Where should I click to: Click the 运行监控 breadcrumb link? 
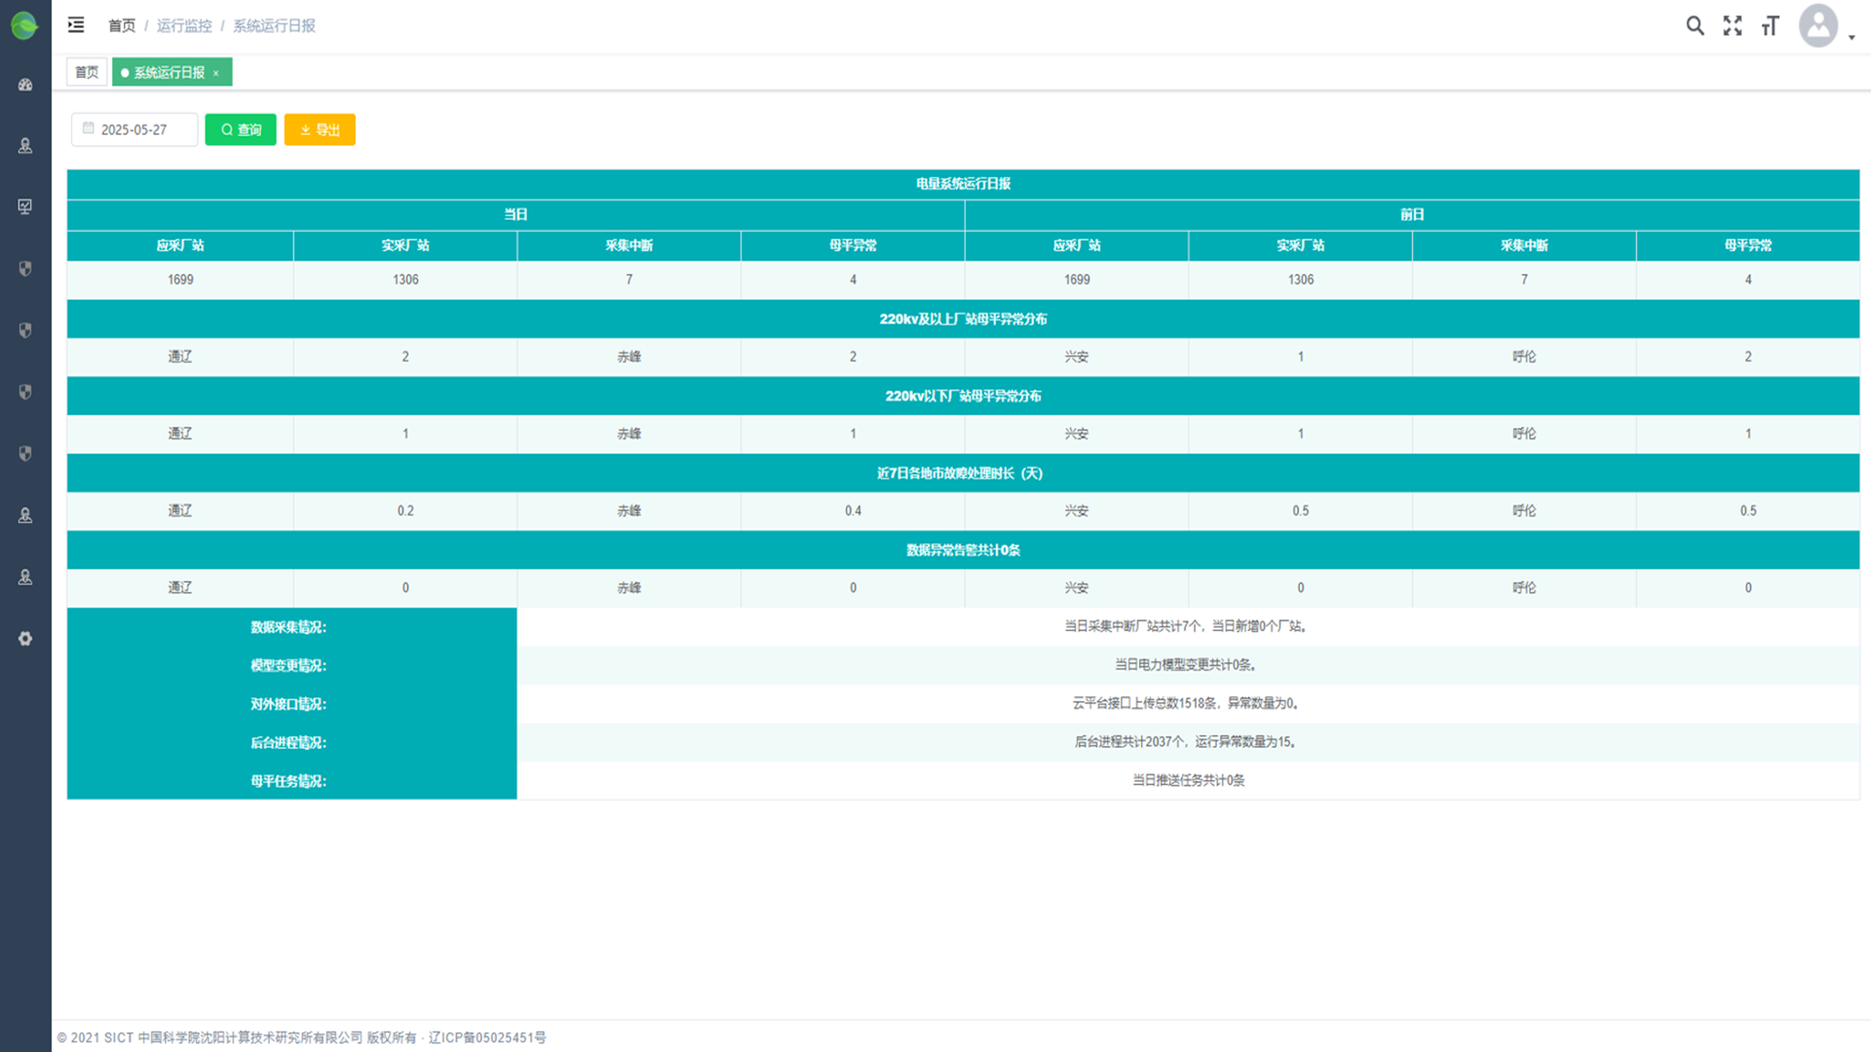coord(184,25)
